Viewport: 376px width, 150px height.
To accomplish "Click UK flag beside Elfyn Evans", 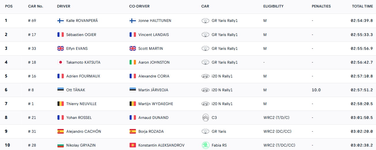I will (x=61, y=48).
